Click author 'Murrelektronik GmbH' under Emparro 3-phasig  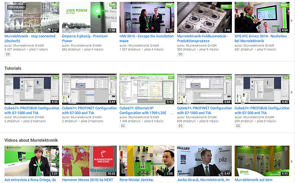(86, 45)
